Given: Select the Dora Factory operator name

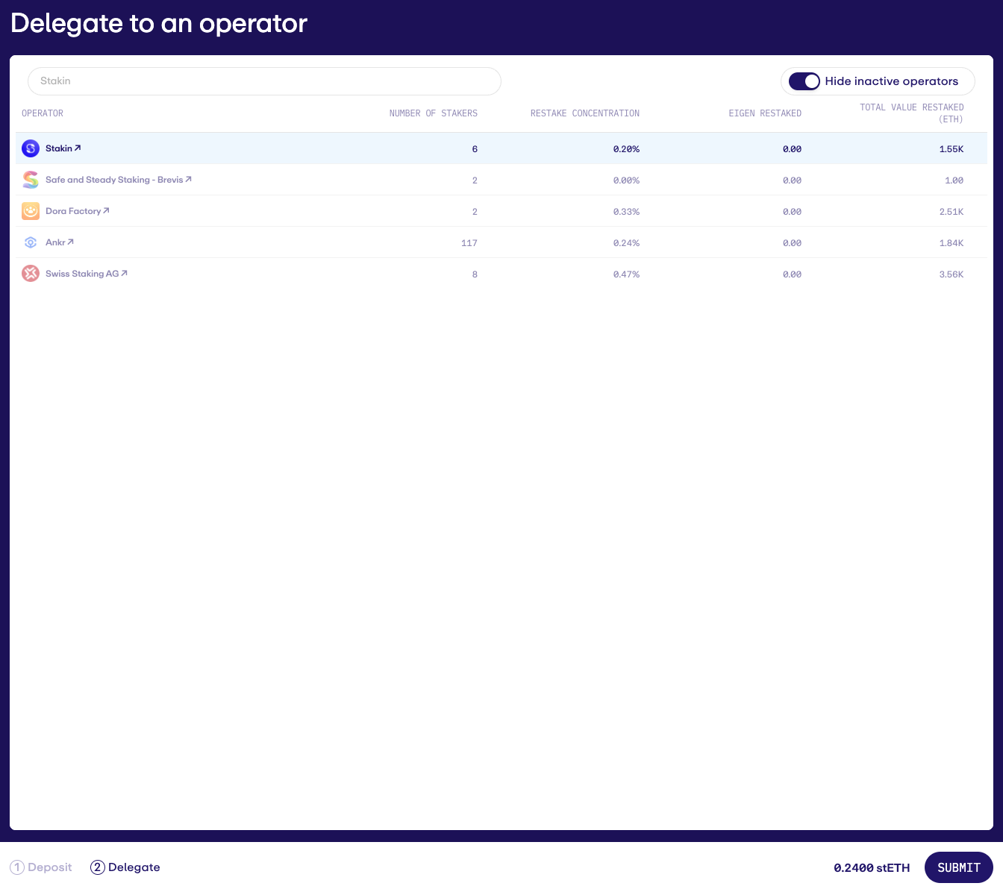Looking at the screenshot, I should (73, 211).
